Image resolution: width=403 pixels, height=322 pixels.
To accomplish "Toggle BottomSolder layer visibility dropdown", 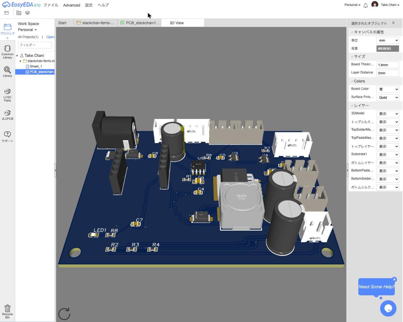I will pos(388,179).
